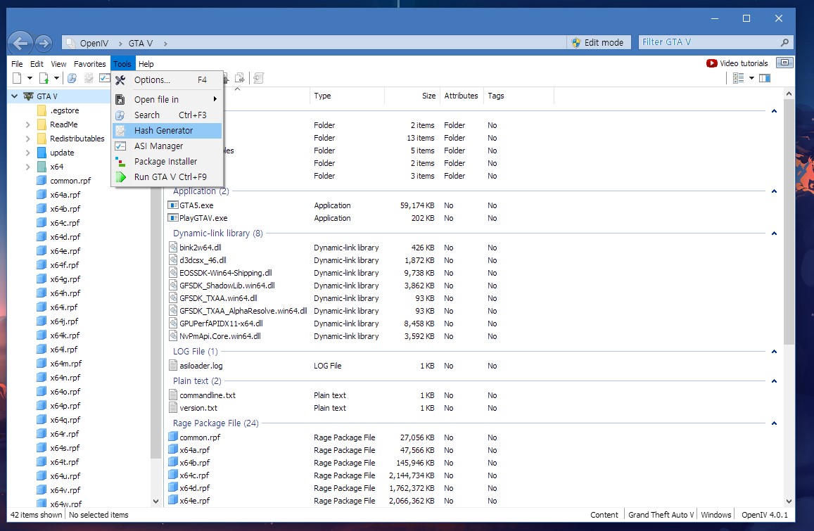Click the new file toolbar icon
Image resolution: width=814 pixels, height=531 pixels.
click(x=17, y=78)
